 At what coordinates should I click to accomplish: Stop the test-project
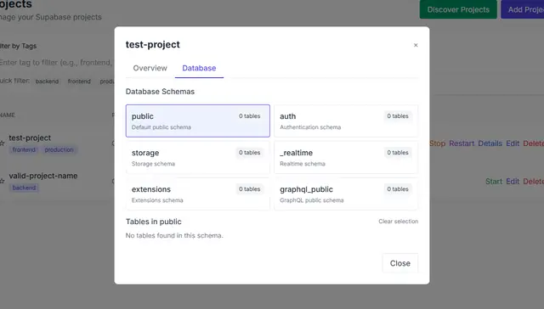437,143
